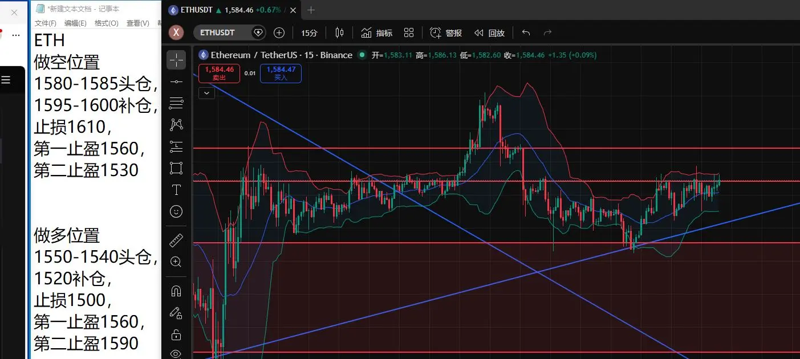Click the line 1595-1600补仓 in Notepad
This screenshot has height=359, width=800.
click(x=96, y=105)
